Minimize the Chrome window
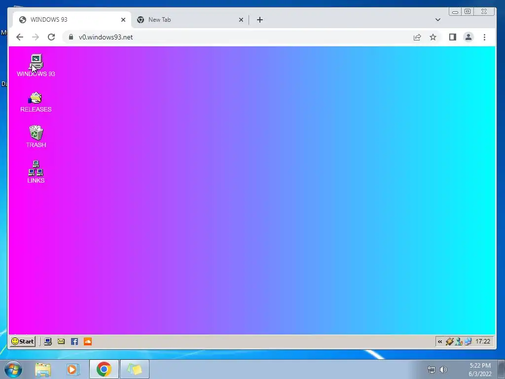505x379 pixels. click(455, 12)
